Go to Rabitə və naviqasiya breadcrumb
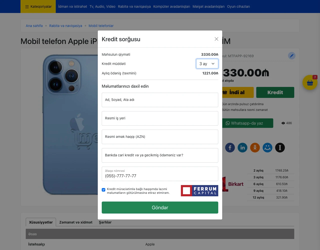320x250 pixels. click(66, 26)
